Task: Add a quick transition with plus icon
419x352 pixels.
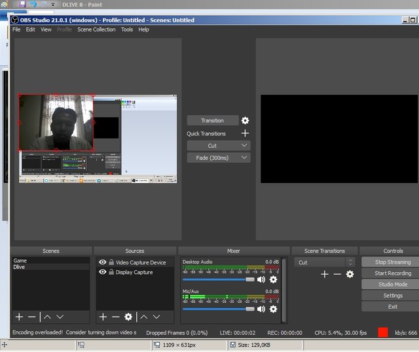Action: (x=245, y=133)
